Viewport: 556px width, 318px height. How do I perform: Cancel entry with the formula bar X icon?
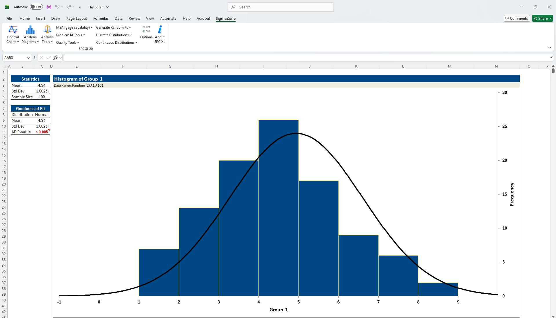click(41, 58)
